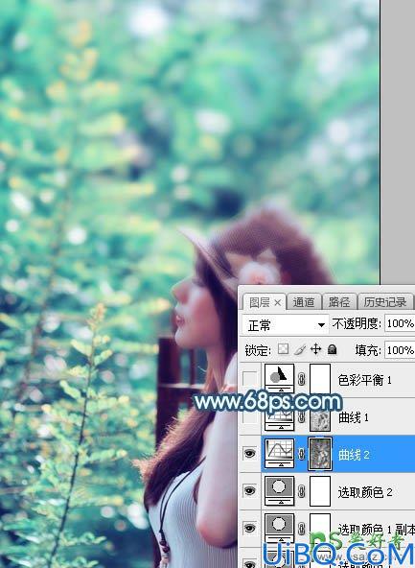This screenshot has height=568, width=415.
Task: Select the layer named 曲线 1
Action: coord(353,417)
